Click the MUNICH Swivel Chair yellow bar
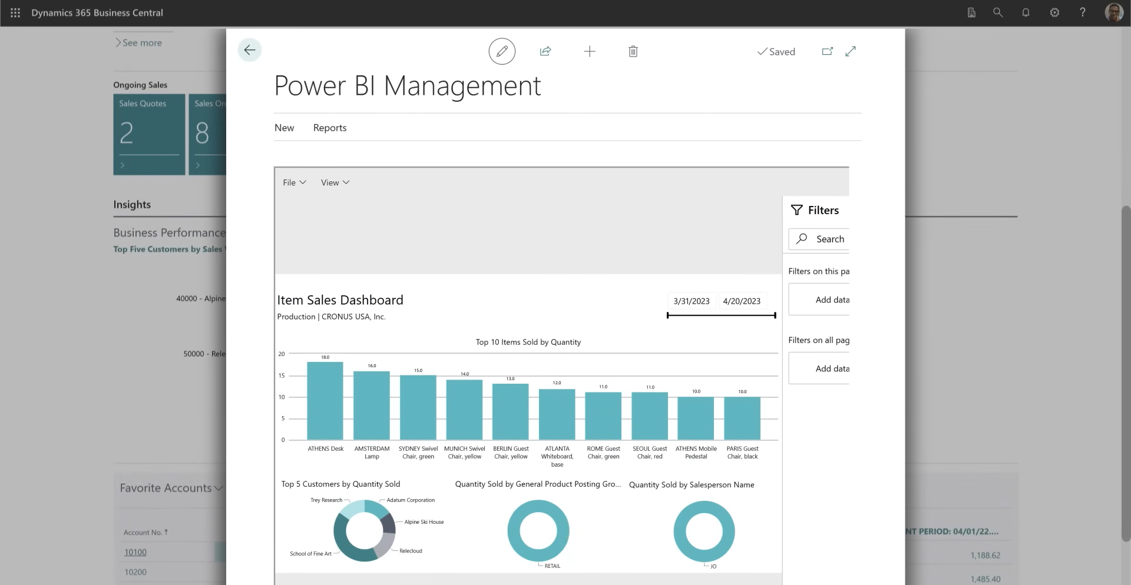 (464, 410)
